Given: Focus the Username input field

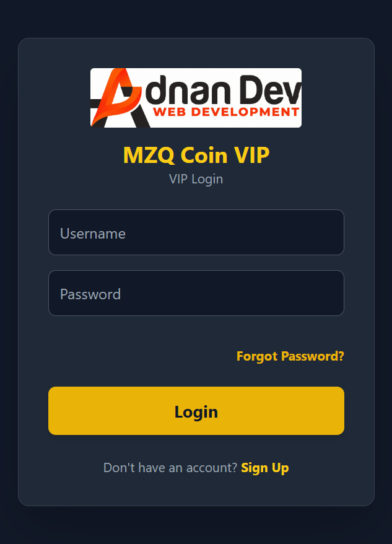Looking at the screenshot, I should 196,232.
